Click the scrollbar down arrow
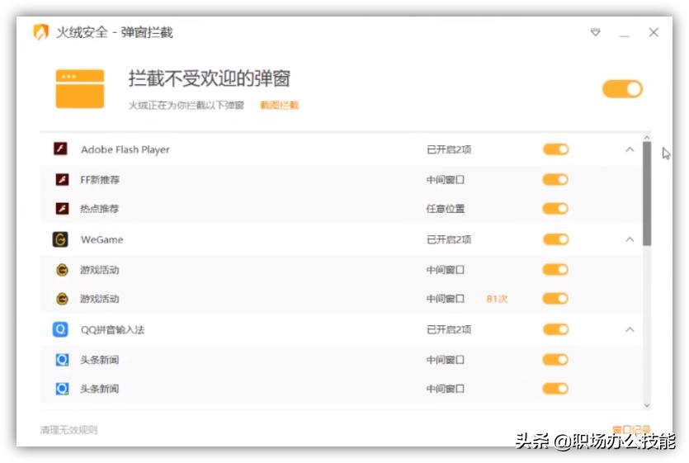This screenshot has width=689, height=463. 647,405
